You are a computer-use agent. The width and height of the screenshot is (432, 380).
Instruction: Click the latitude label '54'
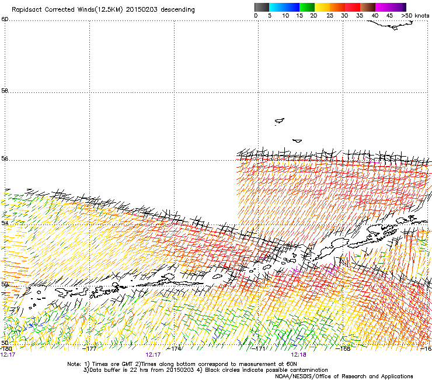(x=5, y=223)
